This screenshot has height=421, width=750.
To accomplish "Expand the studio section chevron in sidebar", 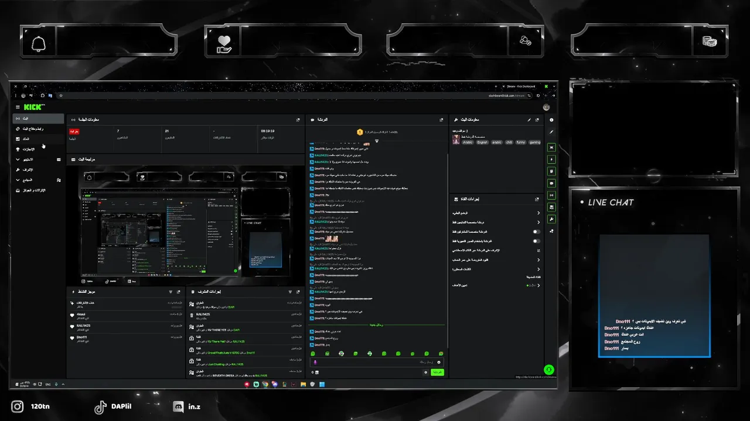I will [x=18, y=159].
